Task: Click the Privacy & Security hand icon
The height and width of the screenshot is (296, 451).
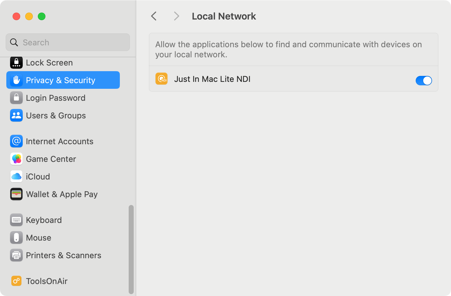Action: click(x=16, y=80)
